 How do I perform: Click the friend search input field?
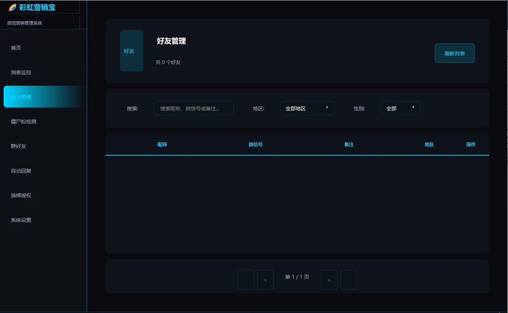click(194, 108)
